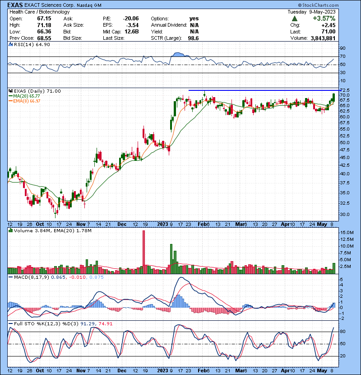Click the Prev Close value 68.55
The height and width of the screenshot is (375, 361).
(x=44, y=38)
